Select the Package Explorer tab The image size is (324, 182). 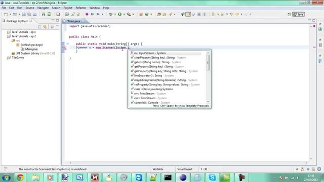point(17,21)
